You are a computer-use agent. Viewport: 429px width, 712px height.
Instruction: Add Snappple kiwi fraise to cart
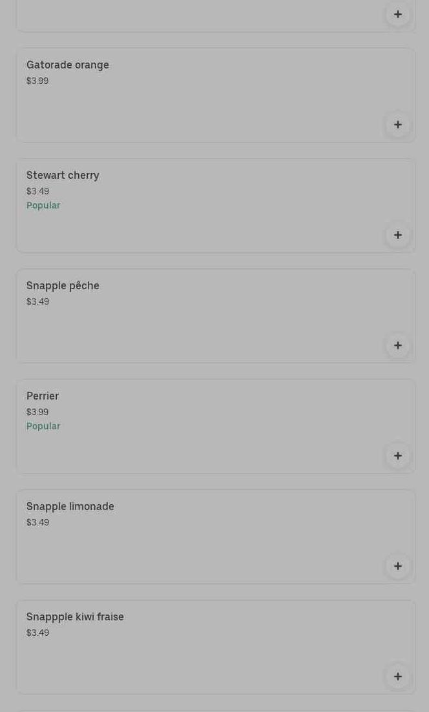click(x=398, y=676)
